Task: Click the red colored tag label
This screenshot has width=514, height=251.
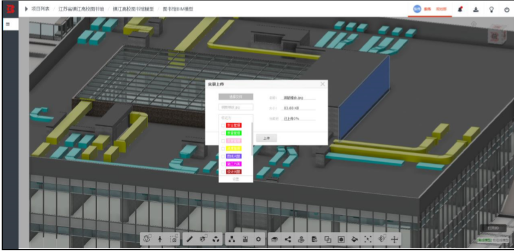Action: click(234, 125)
